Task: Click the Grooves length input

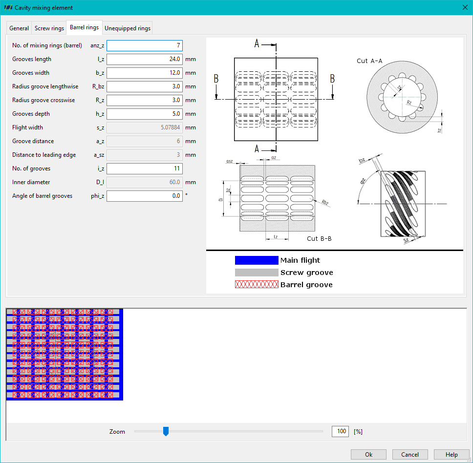Action: coord(145,59)
